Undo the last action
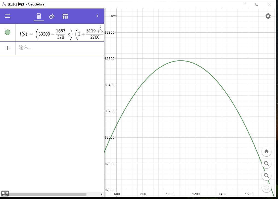Image resolution: width=278 pixels, height=199 pixels. pyautogui.click(x=114, y=16)
